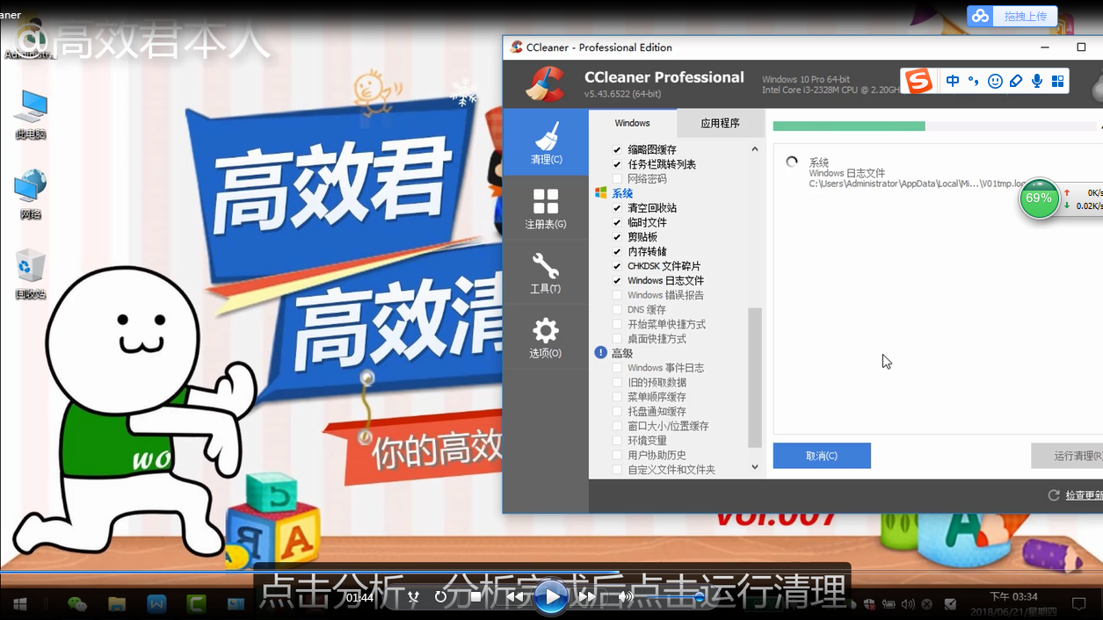
Task: Click the 69% memory accelerator ball
Action: [x=1039, y=198]
